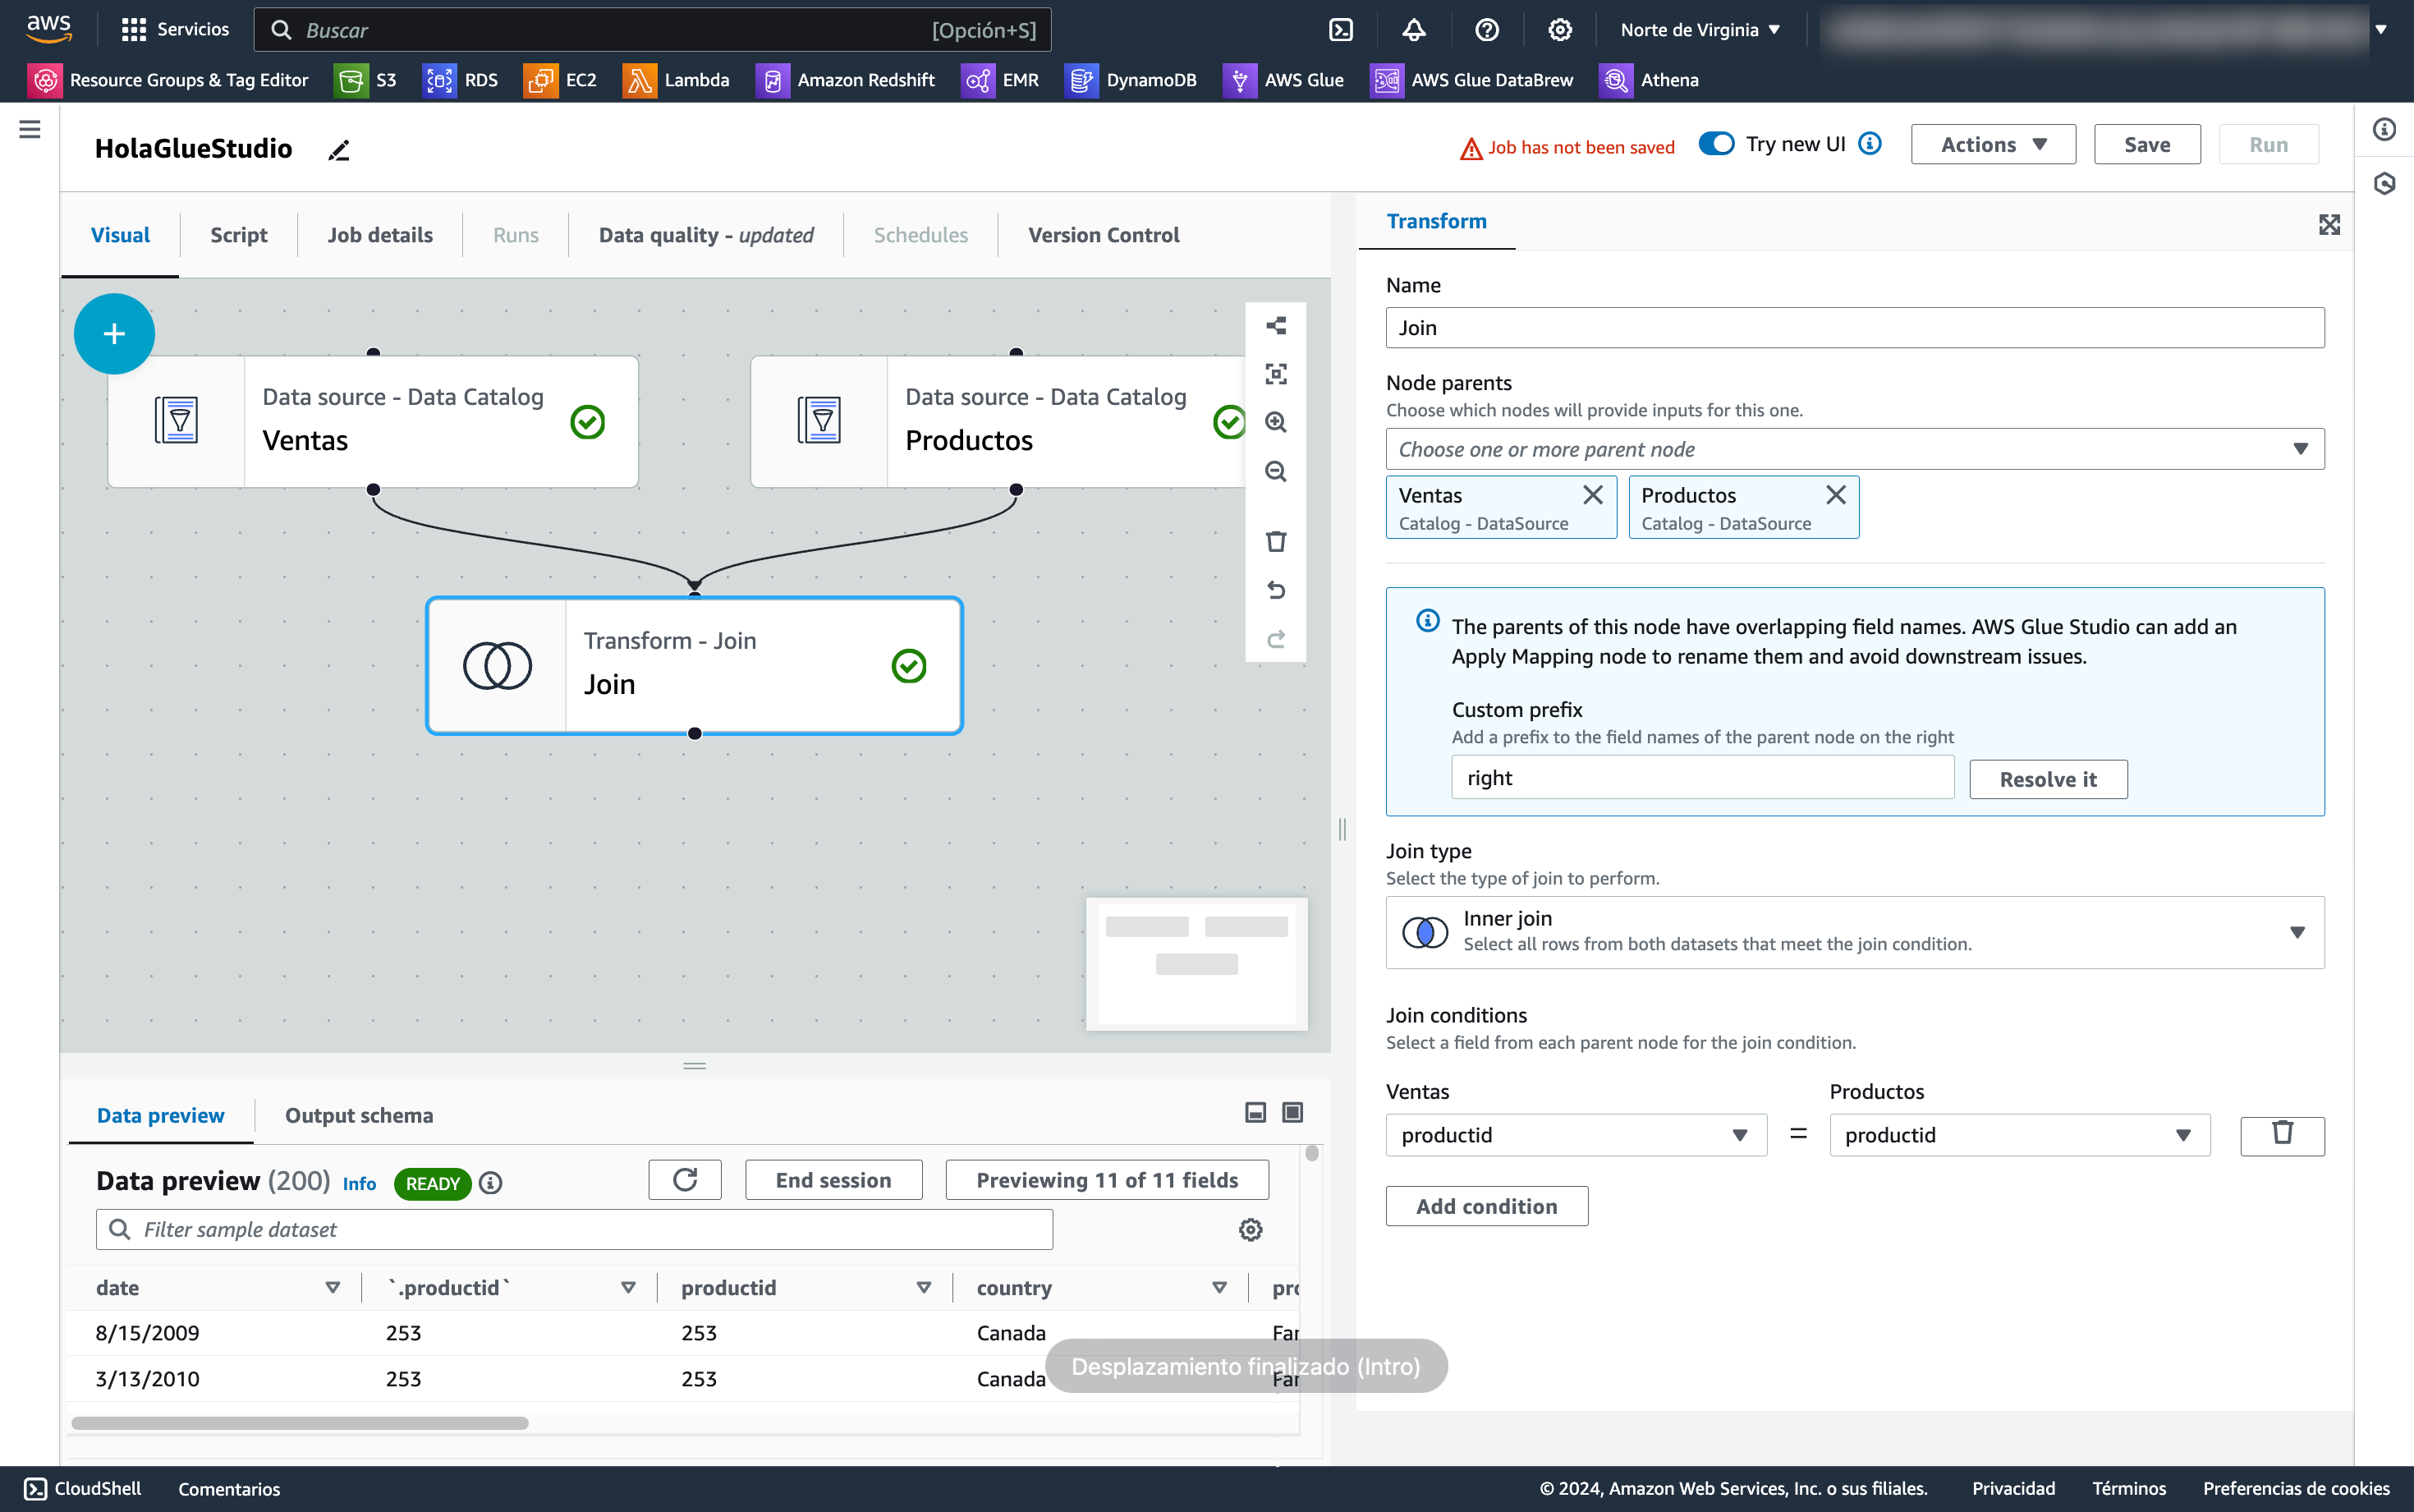
Task: Open the Data quality tab
Action: click(x=705, y=235)
